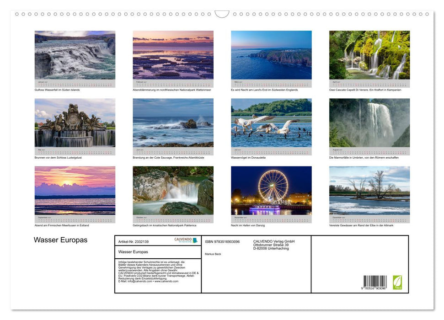444x320 pixels.
Task: Click the 'ISBN 9783516903096' text
Action: coord(222,241)
